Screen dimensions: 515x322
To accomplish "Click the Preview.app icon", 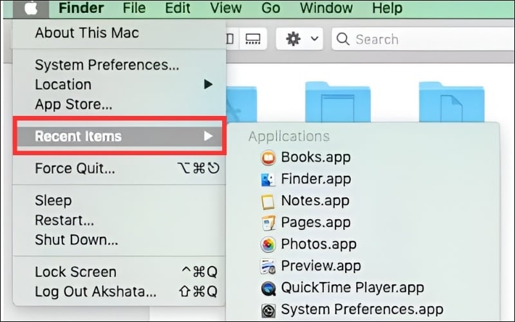I will 268,266.
